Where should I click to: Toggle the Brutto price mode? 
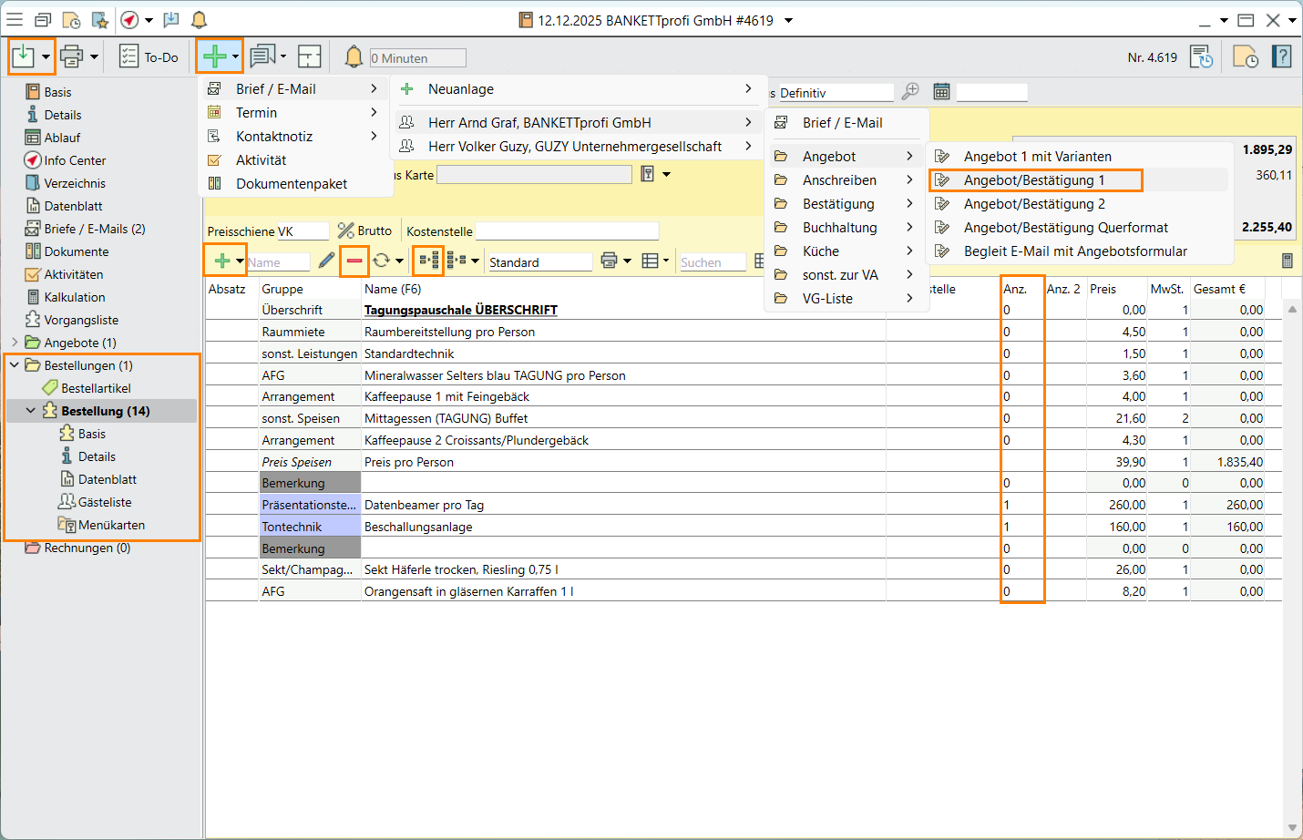tap(364, 231)
